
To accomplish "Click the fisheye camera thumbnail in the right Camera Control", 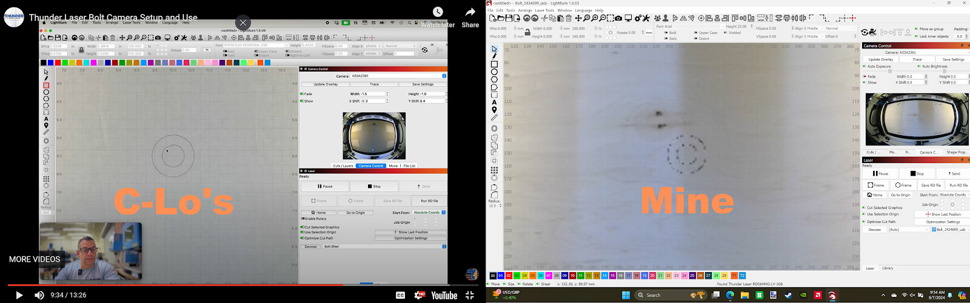I will point(917,120).
